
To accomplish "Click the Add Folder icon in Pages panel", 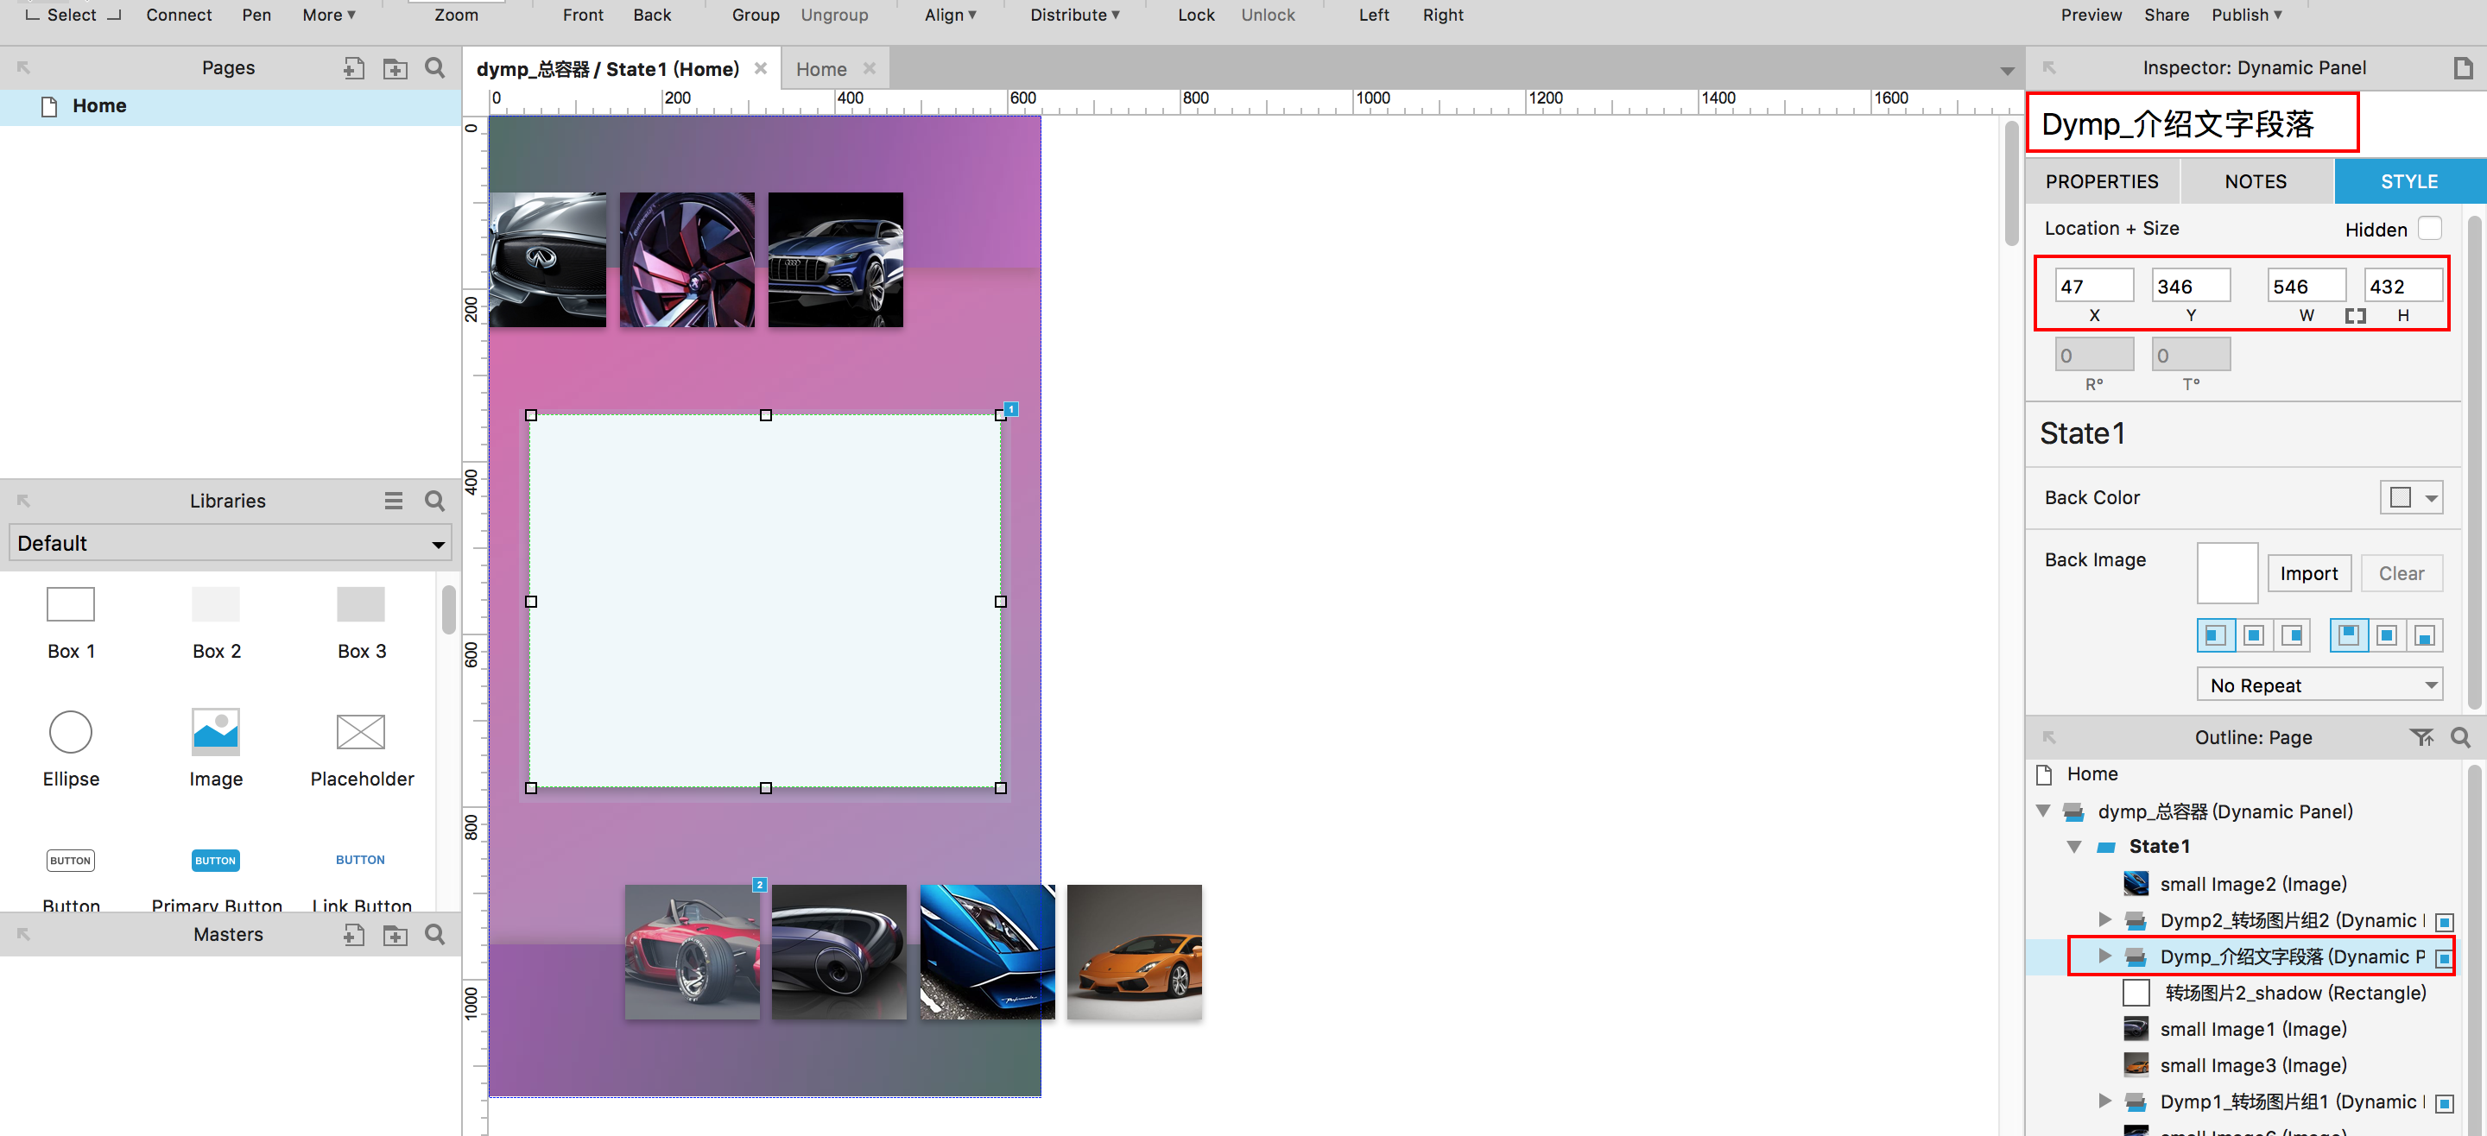I will point(395,67).
